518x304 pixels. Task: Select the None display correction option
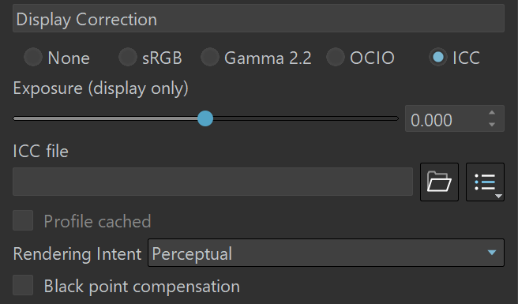[x=33, y=57]
